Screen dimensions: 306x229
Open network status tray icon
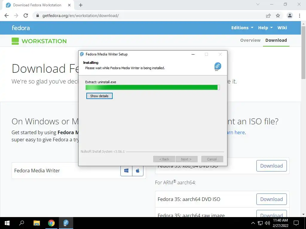[x=260, y=223]
